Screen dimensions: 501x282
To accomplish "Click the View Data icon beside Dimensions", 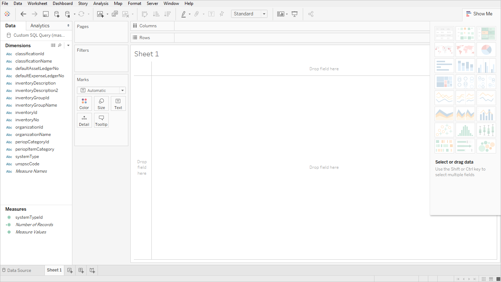I will [53, 45].
